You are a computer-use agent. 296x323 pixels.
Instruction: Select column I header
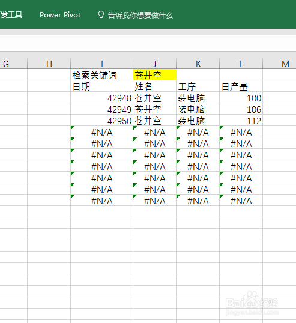102,64
